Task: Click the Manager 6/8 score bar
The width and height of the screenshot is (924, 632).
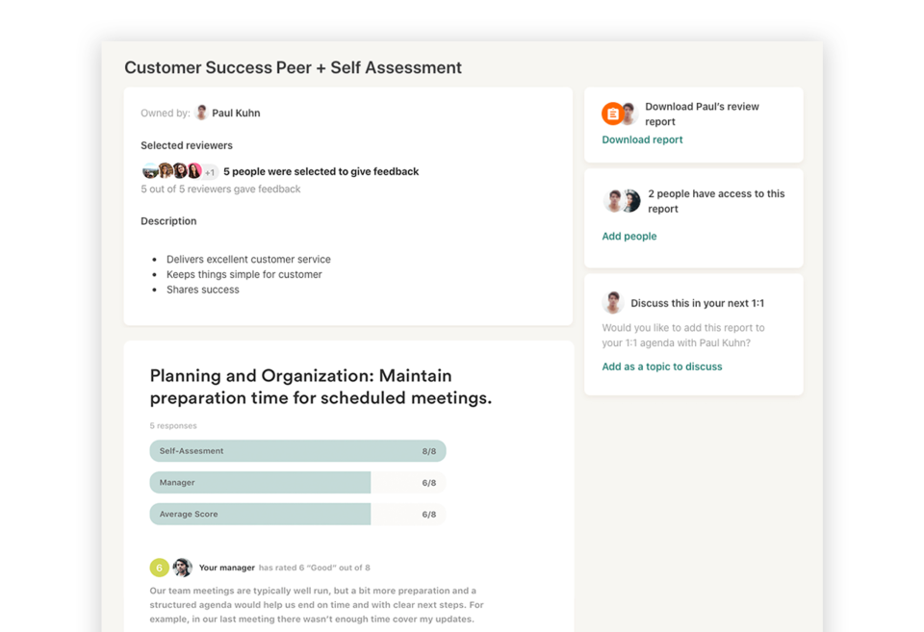Action: (297, 482)
